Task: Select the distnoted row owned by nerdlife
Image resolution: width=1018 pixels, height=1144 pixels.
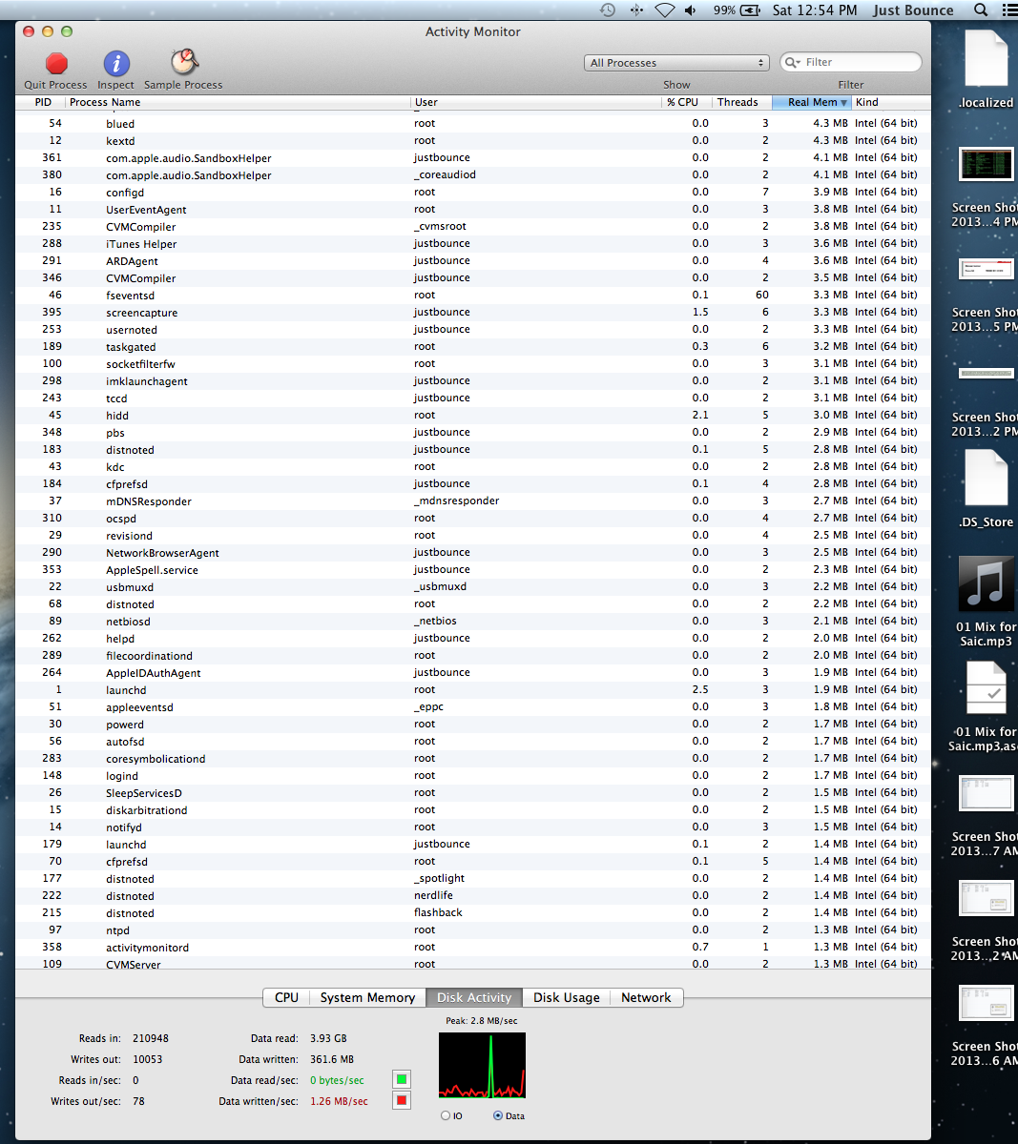Action: coord(472,895)
